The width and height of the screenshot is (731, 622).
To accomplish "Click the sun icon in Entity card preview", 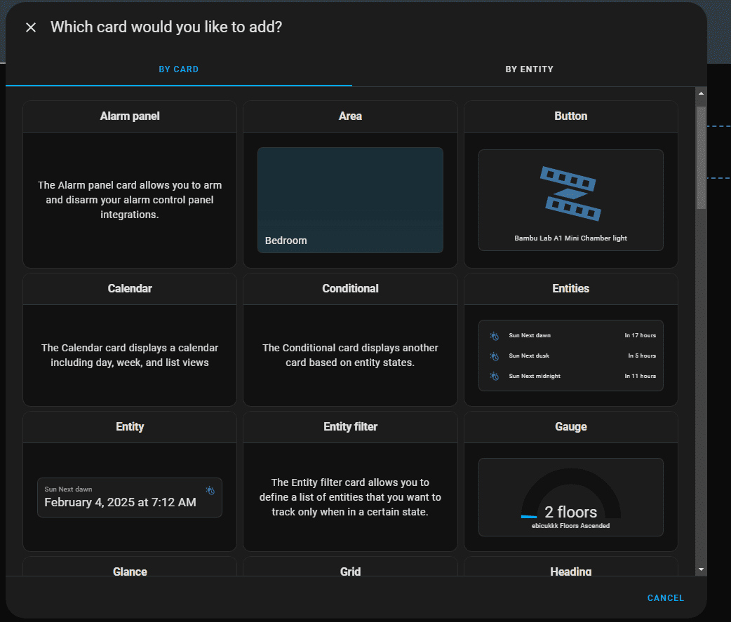I will 210,490.
